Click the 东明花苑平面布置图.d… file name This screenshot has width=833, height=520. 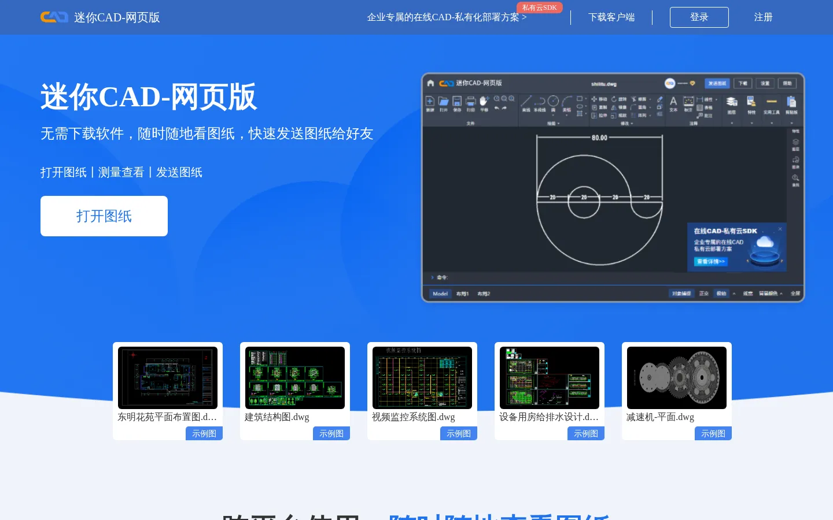(x=167, y=417)
